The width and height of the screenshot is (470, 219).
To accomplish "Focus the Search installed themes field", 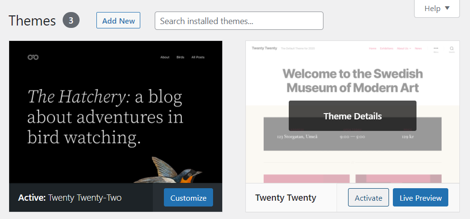I will 239,21.
